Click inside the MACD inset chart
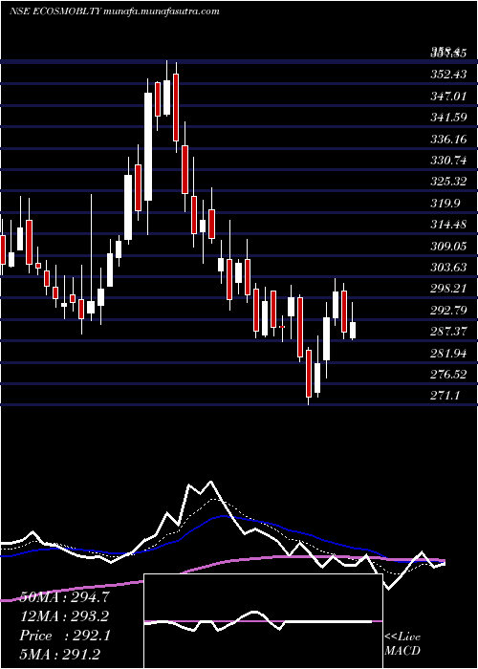The width and height of the screenshot is (478, 669). 263,621
